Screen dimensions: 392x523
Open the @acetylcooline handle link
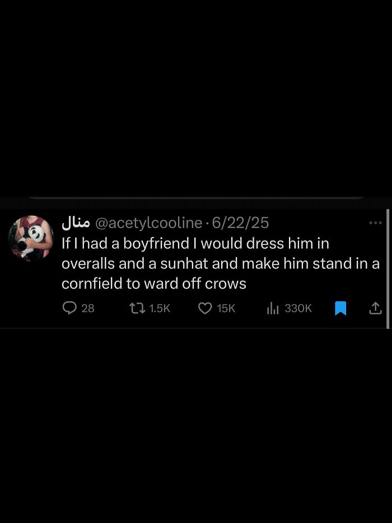pos(148,223)
